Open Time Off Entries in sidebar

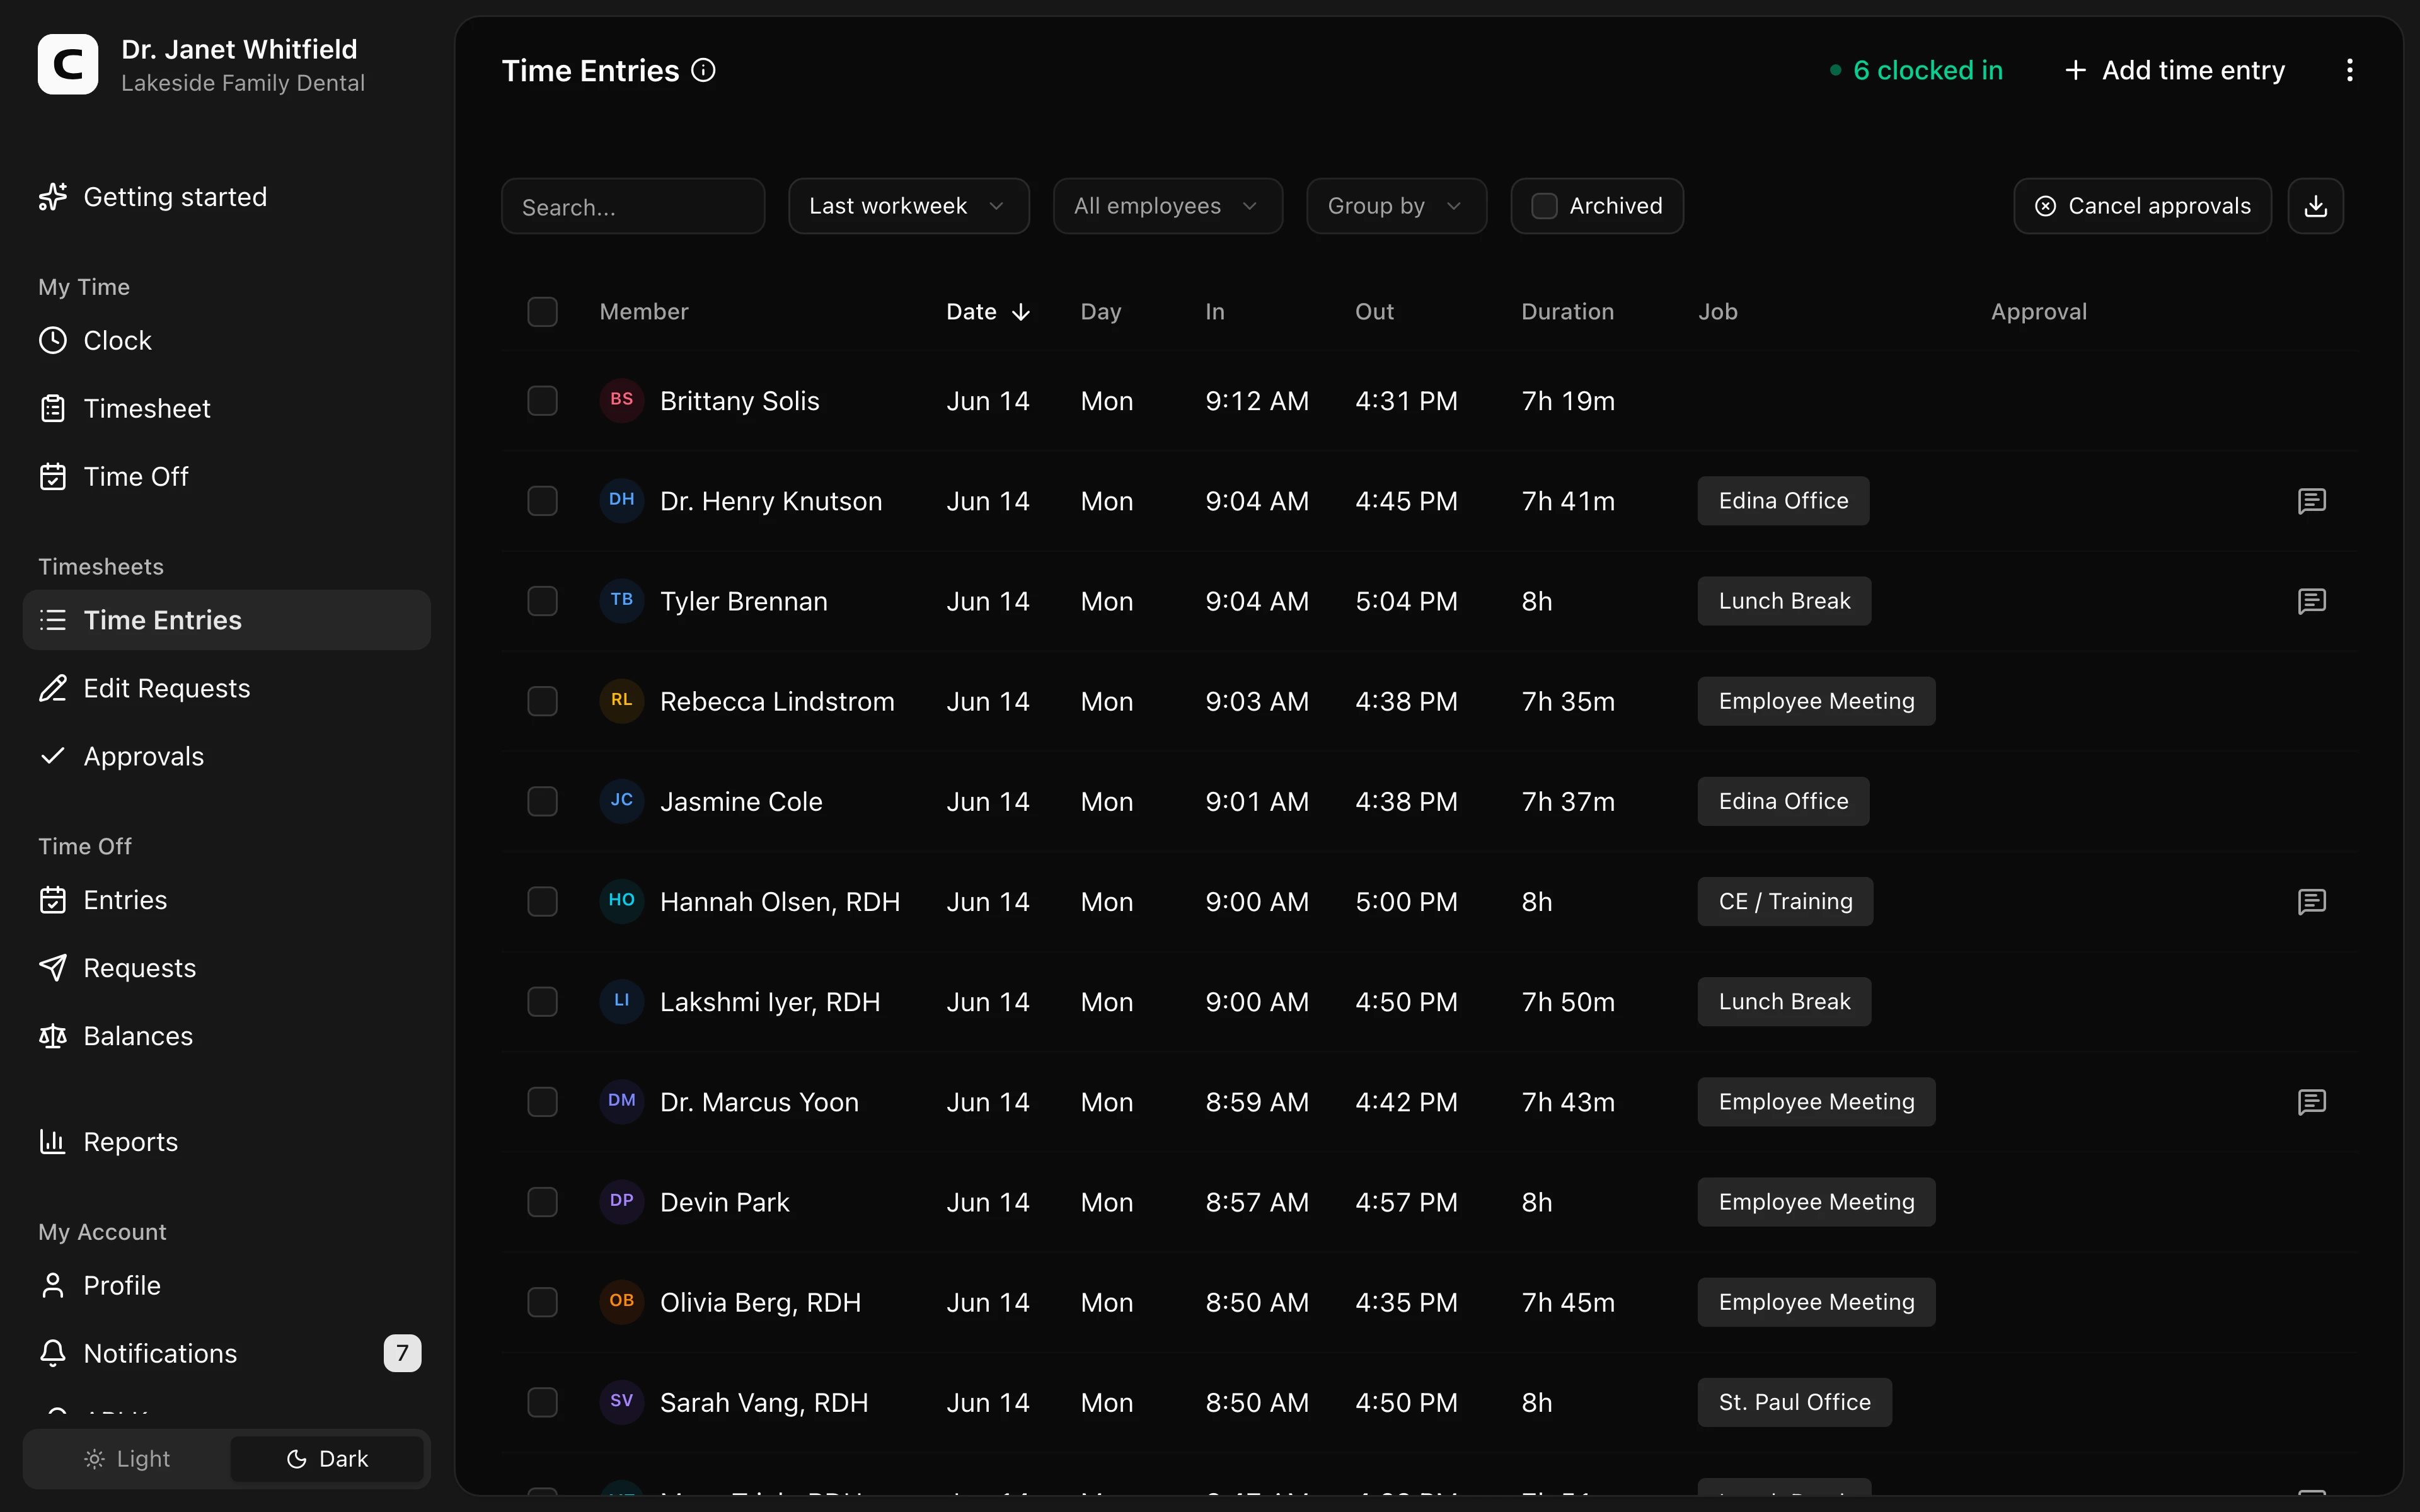226,900
